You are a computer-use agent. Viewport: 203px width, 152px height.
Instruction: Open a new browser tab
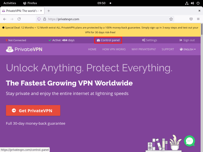[49, 11]
